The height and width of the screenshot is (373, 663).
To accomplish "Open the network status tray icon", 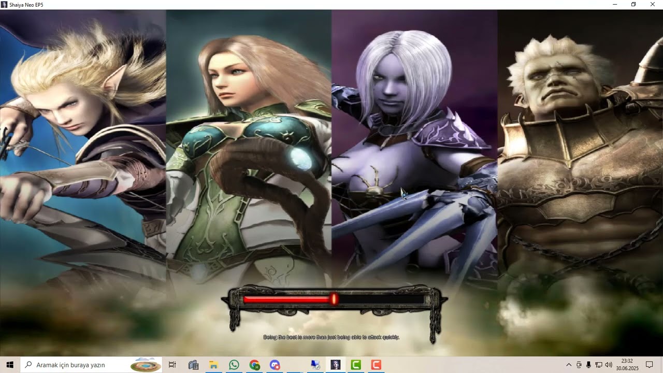I will coord(598,365).
